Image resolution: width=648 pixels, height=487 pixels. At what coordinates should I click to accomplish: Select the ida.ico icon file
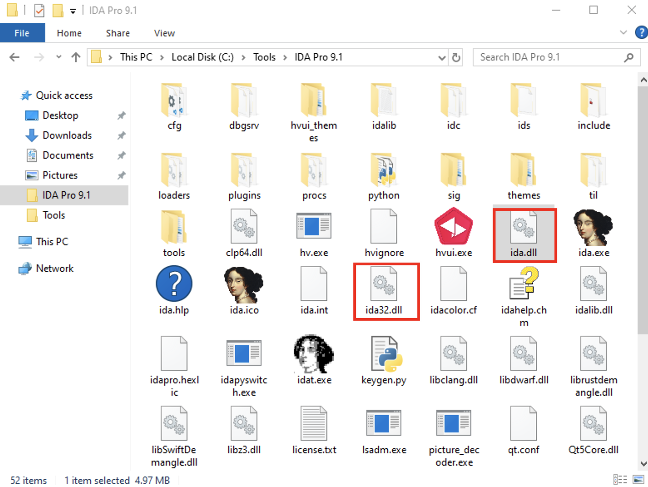tap(244, 290)
